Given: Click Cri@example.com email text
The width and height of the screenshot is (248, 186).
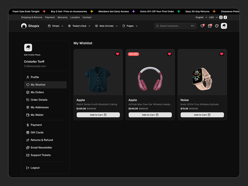Looking at the screenshot, I should 35,66.
